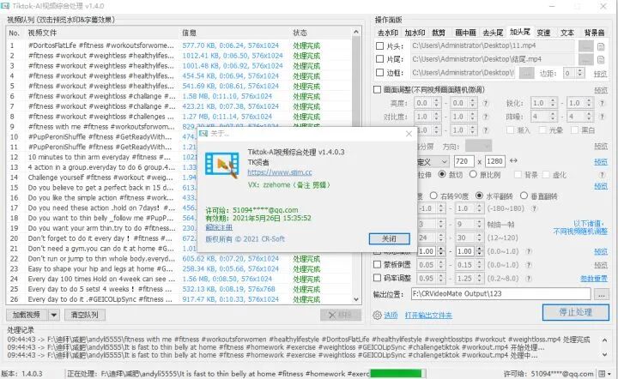Open help icon beside (0.0~1.0) 1.00 row
Image resolution: width=618 pixels, height=379 pixels.
tap(529, 251)
